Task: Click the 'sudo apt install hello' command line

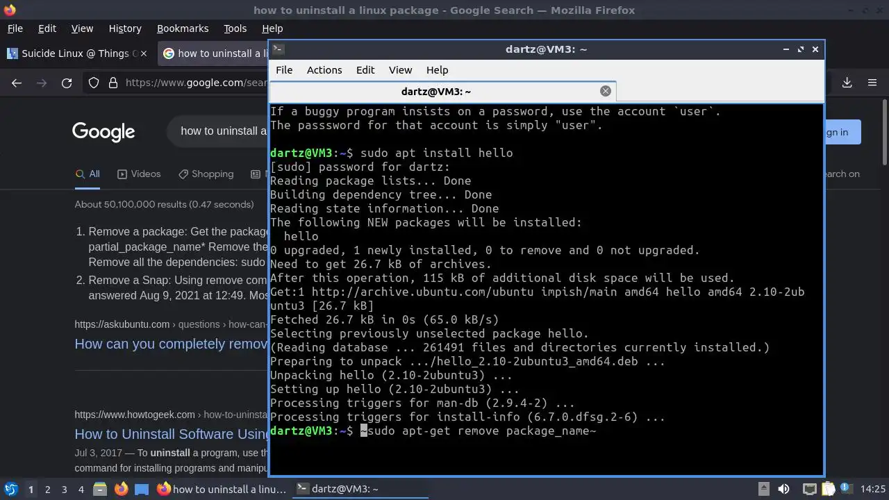Action: [392, 153]
